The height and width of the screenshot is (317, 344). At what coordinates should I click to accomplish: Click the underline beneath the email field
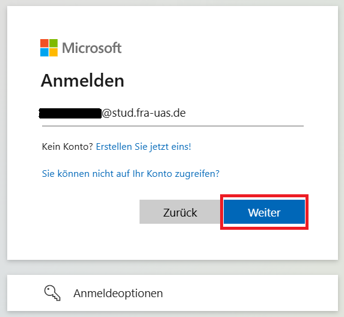coord(173,126)
